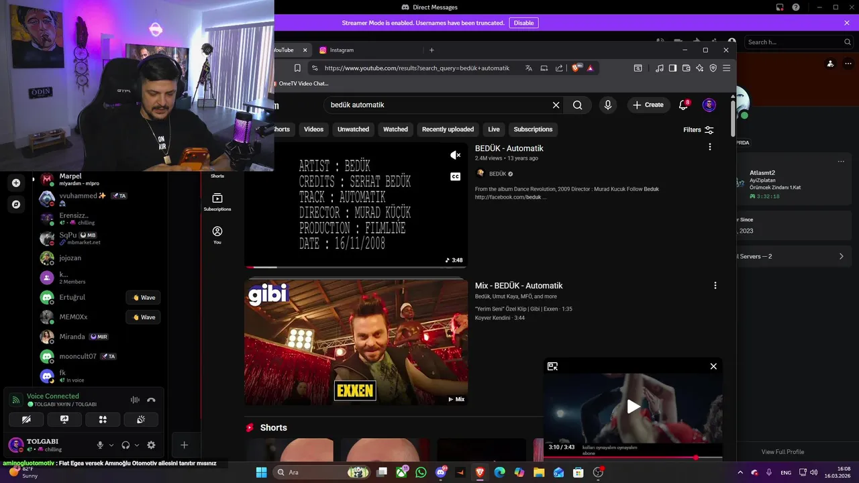859x483 pixels.
Task: Open browser hamburger menu
Action: (x=726, y=68)
